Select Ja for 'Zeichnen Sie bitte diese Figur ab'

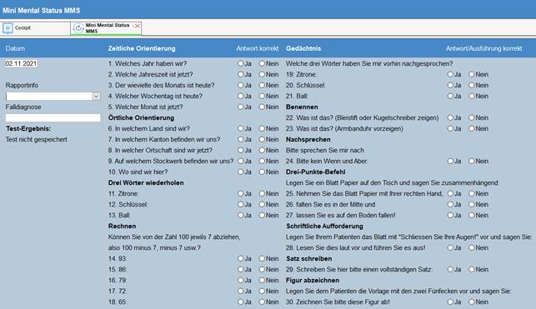pyautogui.click(x=450, y=302)
